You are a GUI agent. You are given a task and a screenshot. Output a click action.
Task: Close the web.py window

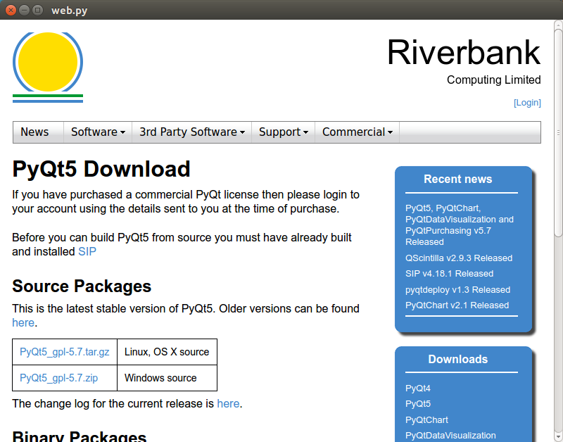(11, 10)
